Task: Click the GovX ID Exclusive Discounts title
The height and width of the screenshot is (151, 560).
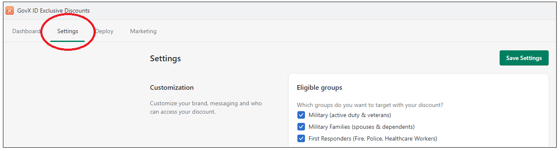Action: pos(53,10)
